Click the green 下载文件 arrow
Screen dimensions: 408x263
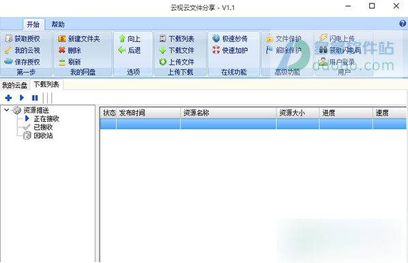tap(163, 50)
